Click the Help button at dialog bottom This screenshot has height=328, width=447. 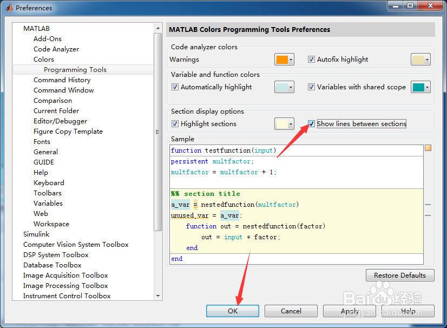[x=408, y=311]
